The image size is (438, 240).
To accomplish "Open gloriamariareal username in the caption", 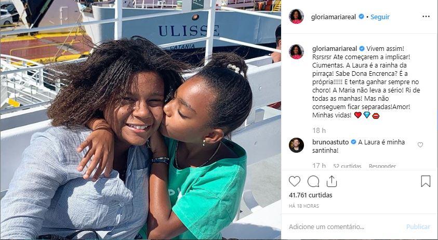I will (335, 49).
